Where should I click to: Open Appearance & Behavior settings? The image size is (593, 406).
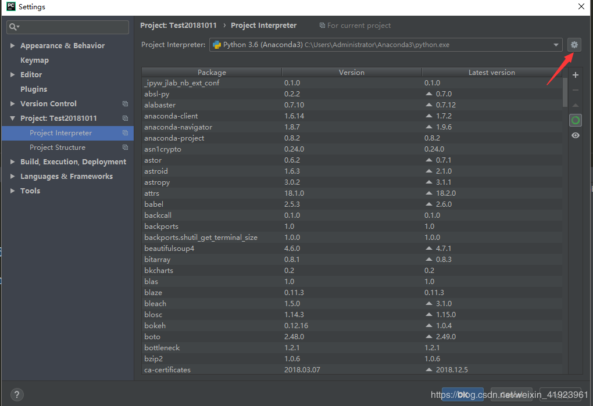[62, 46]
